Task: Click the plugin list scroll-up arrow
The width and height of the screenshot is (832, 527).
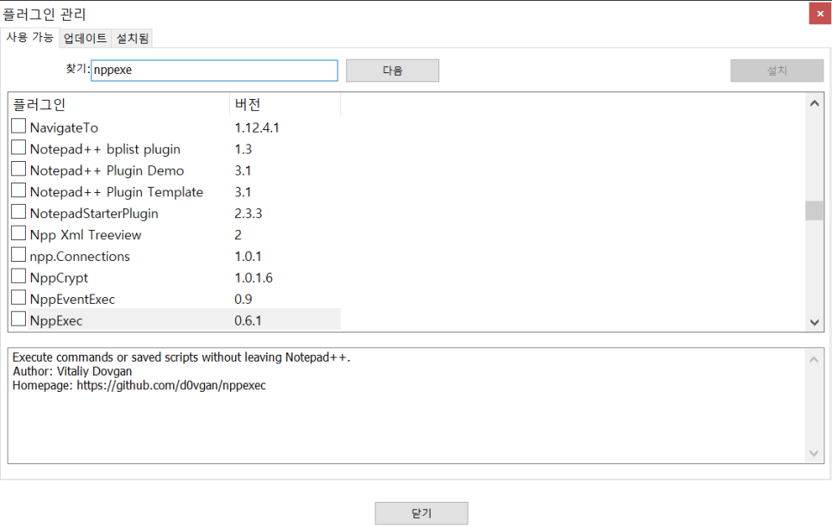Action: (815, 103)
